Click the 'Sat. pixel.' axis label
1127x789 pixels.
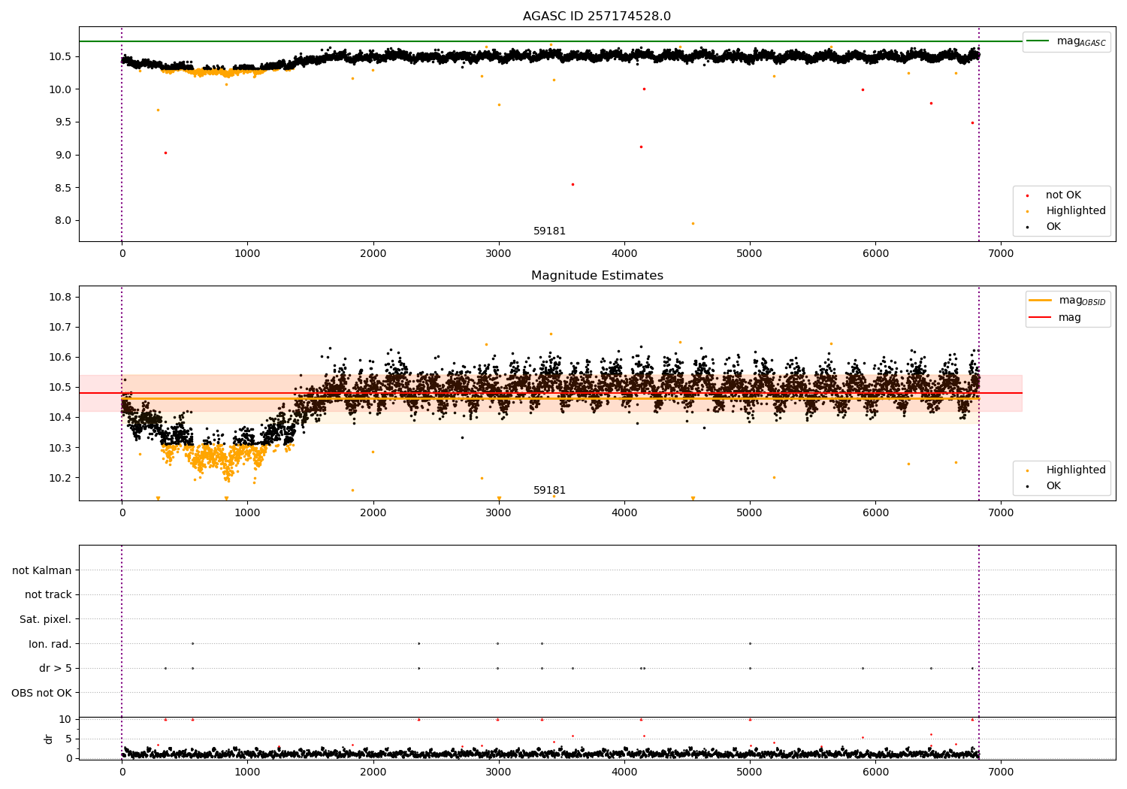coord(45,619)
